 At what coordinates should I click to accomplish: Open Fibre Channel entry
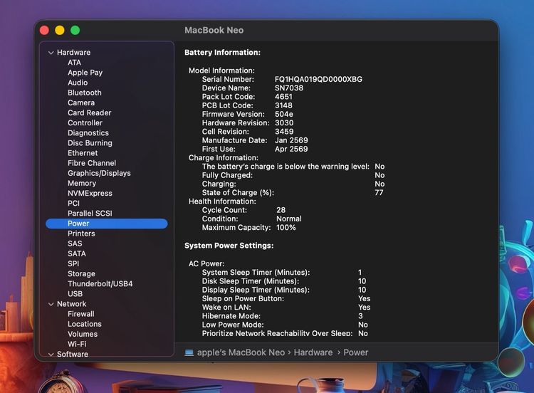pyautogui.click(x=92, y=163)
